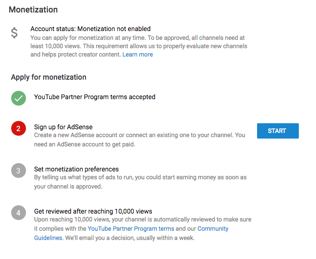Click the green checkmark terms accepted icon
Viewport: 316px width, 259px height.
pyautogui.click(x=19, y=98)
